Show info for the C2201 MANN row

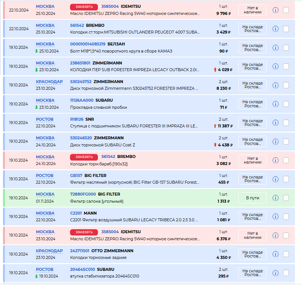point(276,216)
